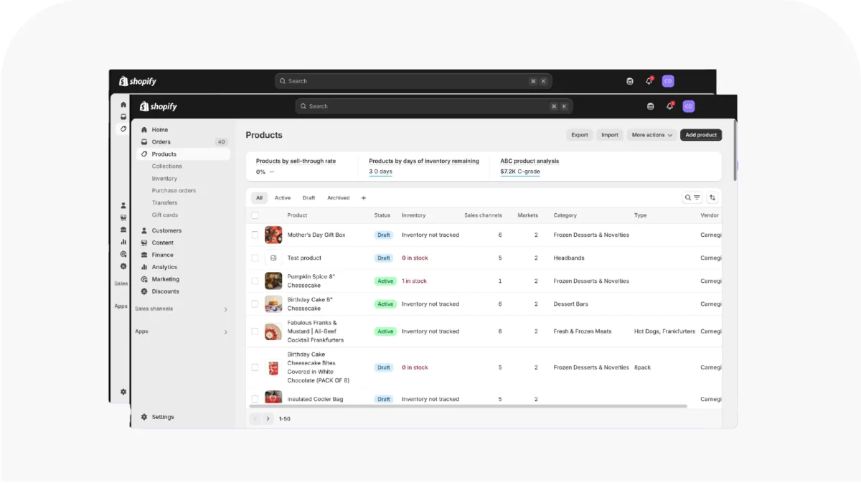Click the vertical scrollbar on the front window
Screen dimensions: 861x483
click(x=734, y=151)
